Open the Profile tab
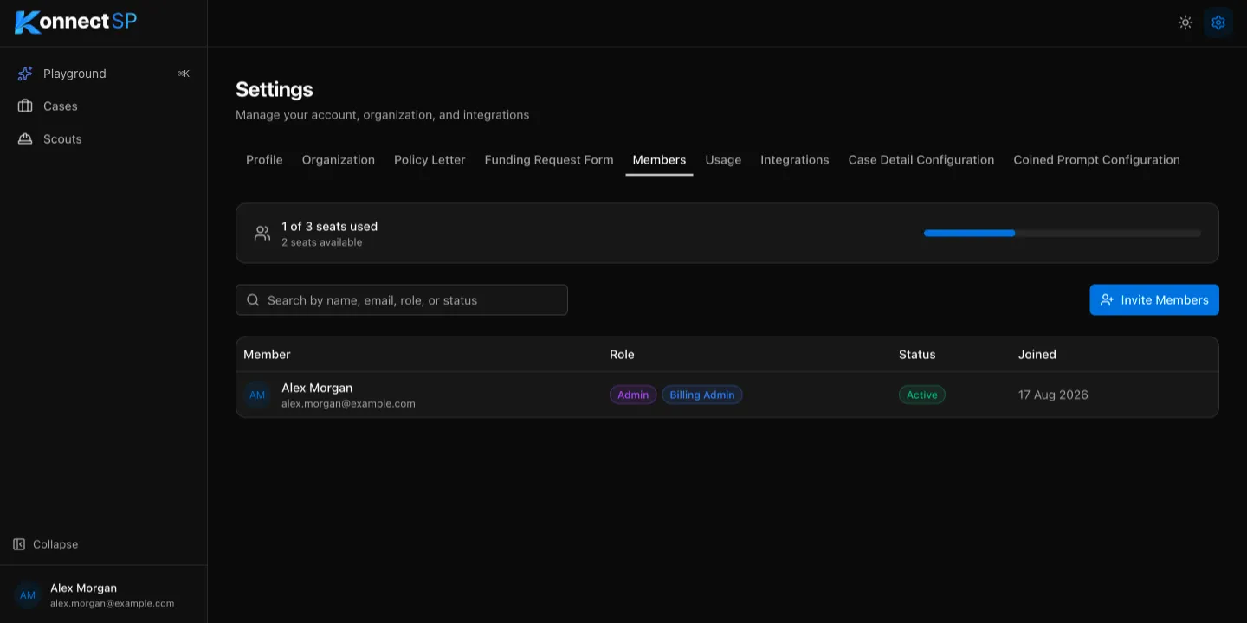1247x623 pixels. (x=264, y=160)
